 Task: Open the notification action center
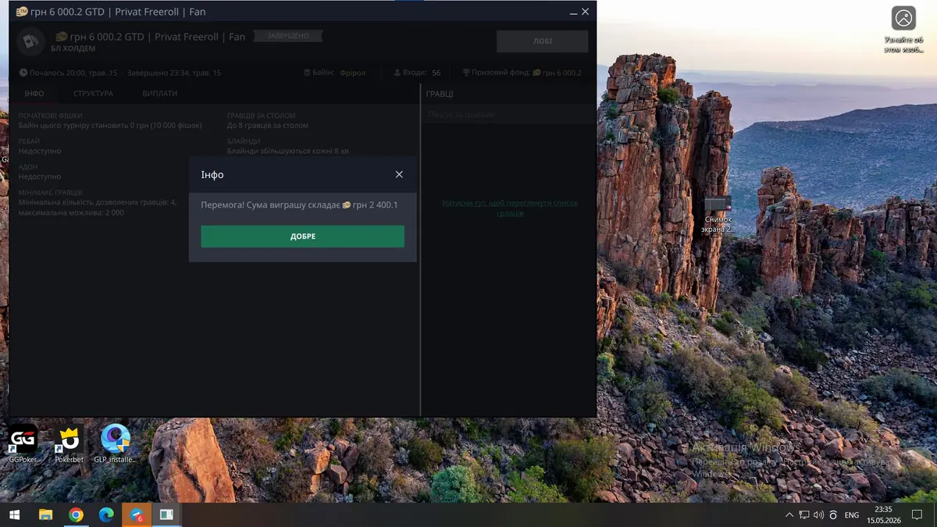tap(917, 515)
